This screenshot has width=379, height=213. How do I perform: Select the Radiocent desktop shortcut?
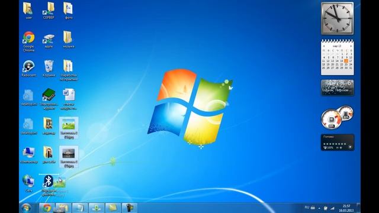pyautogui.click(x=28, y=69)
